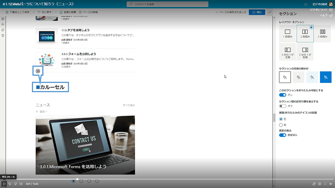The width and height of the screenshot is (335, 188).
Task: Click the duplicate section icon in left toolbar
Action: pyautogui.click(x=3, y=30)
